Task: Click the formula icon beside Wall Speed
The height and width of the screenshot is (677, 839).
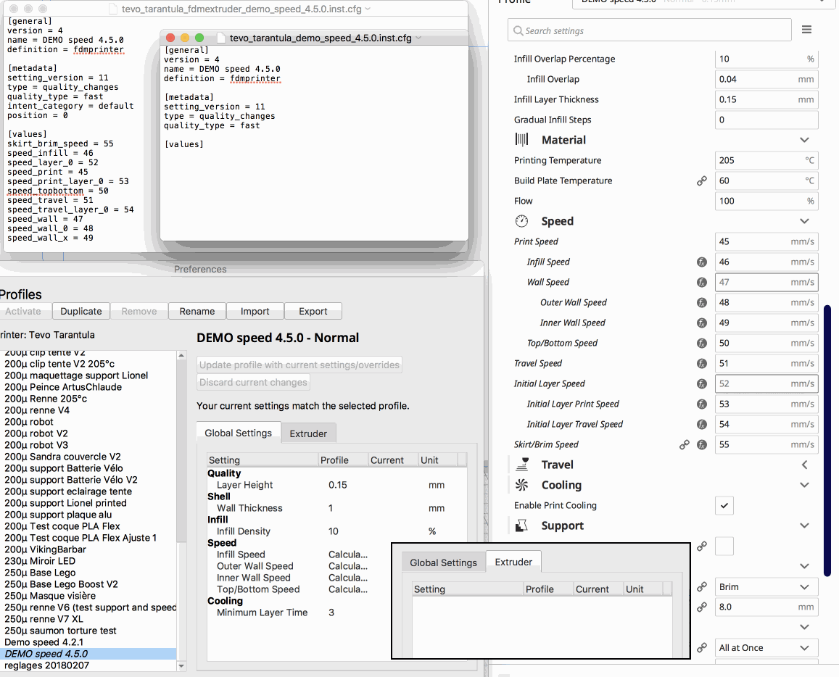Action: point(701,283)
